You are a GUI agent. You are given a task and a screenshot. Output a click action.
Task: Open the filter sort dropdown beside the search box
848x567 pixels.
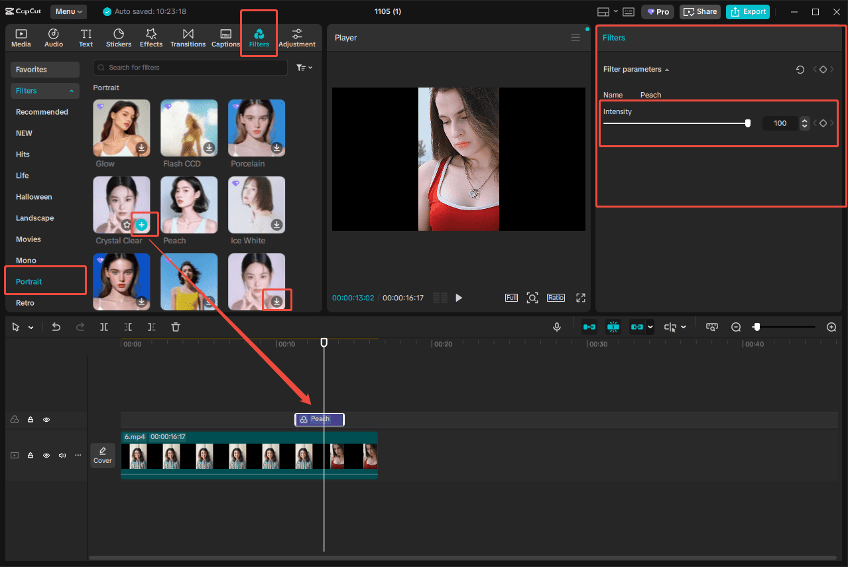304,67
